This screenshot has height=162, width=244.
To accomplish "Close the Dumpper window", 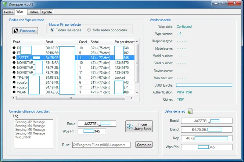I will point(235,3).
